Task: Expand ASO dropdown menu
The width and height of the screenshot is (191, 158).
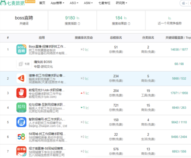Action: pos(74,3)
